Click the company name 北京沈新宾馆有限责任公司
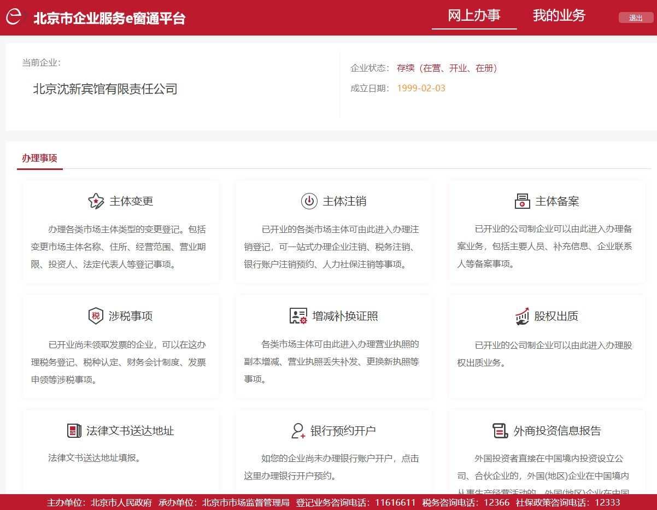Viewport: 657px width, 510px height. [x=105, y=89]
